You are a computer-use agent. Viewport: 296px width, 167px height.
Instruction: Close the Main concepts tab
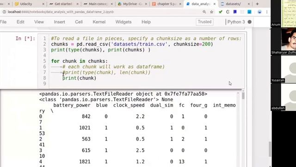pos(112,4)
